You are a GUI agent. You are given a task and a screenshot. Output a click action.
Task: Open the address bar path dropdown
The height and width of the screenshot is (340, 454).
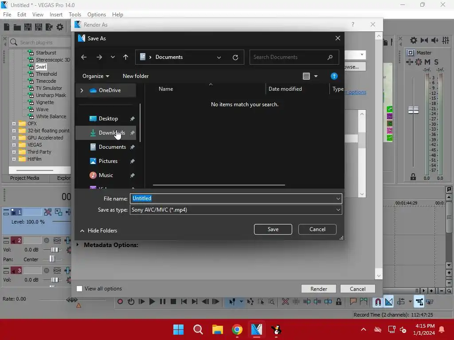(x=219, y=57)
